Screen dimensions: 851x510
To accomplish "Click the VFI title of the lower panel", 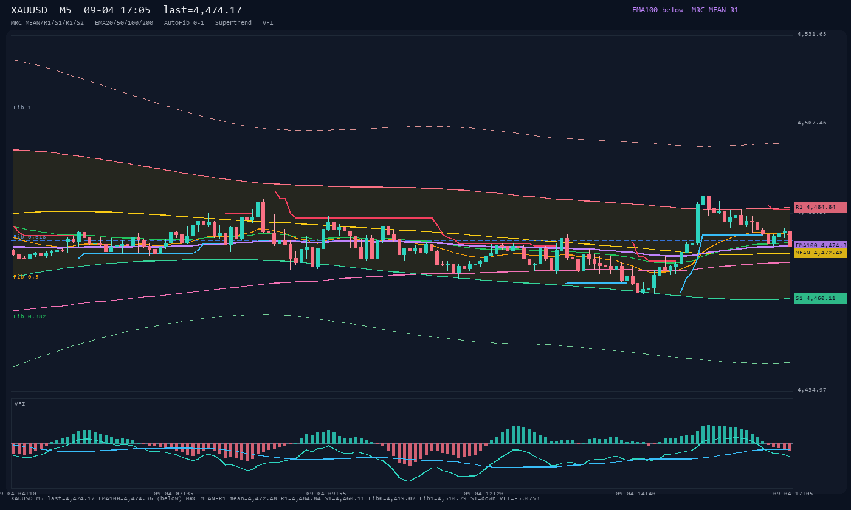I will pos(20,404).
